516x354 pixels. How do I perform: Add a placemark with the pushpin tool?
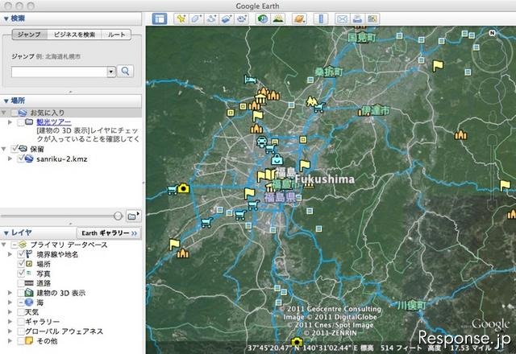click(181, 19)
